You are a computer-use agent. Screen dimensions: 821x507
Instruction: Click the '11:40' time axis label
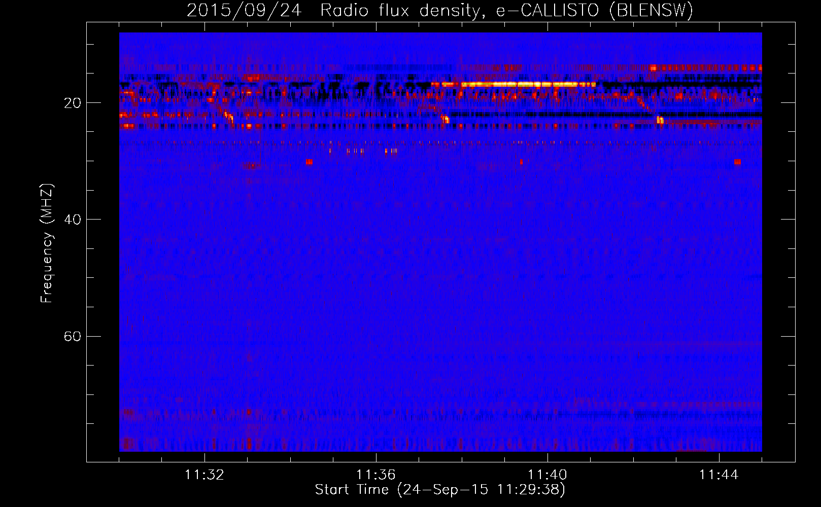click(x=548, y=475)
